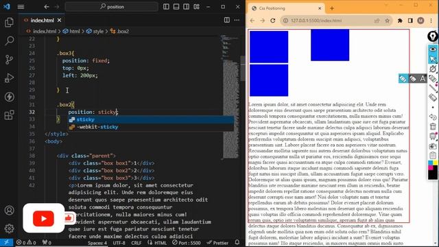Go back in the browser
This screenshot has height=247, width=439.
tap(252, 21)
